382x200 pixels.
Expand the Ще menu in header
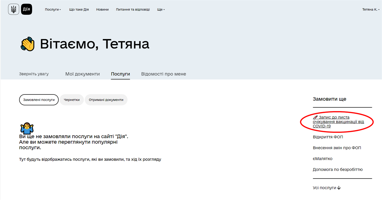click(161, 9)
